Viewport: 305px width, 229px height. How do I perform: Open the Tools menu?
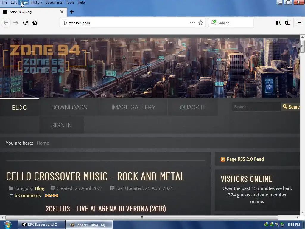[x=70, y=2]
